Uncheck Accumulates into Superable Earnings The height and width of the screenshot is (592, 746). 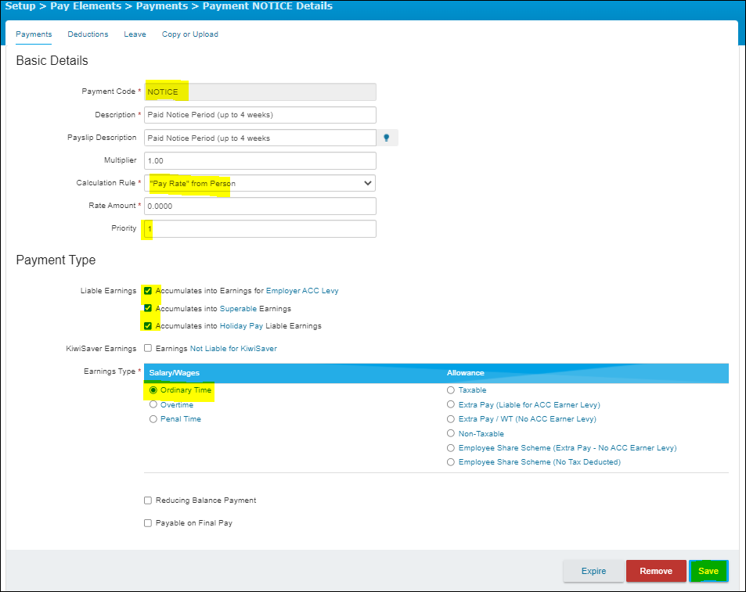click(148, 308)
